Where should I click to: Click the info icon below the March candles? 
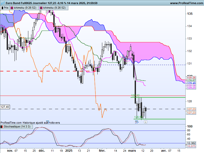[146, 122]
